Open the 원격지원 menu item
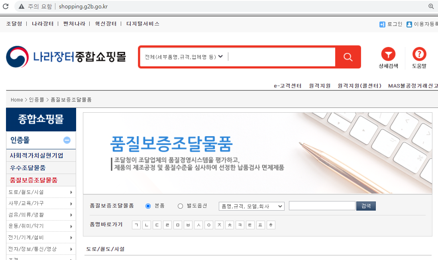 [320, 86]
